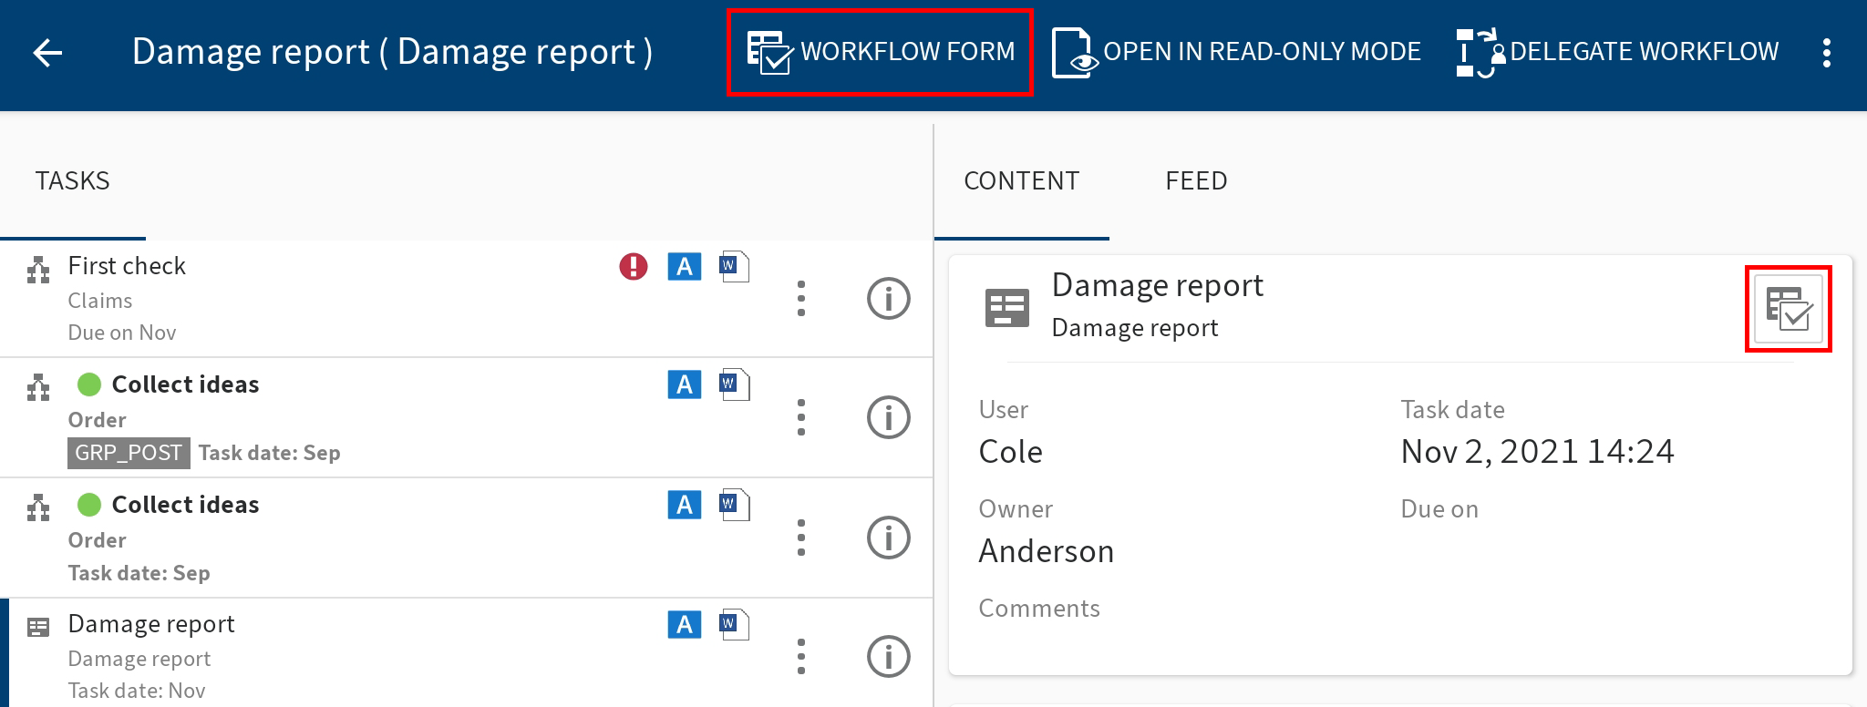The image size is (1867, 707).
Task: Click blue A icon on First check row
Action: click(x=685, y=266)
